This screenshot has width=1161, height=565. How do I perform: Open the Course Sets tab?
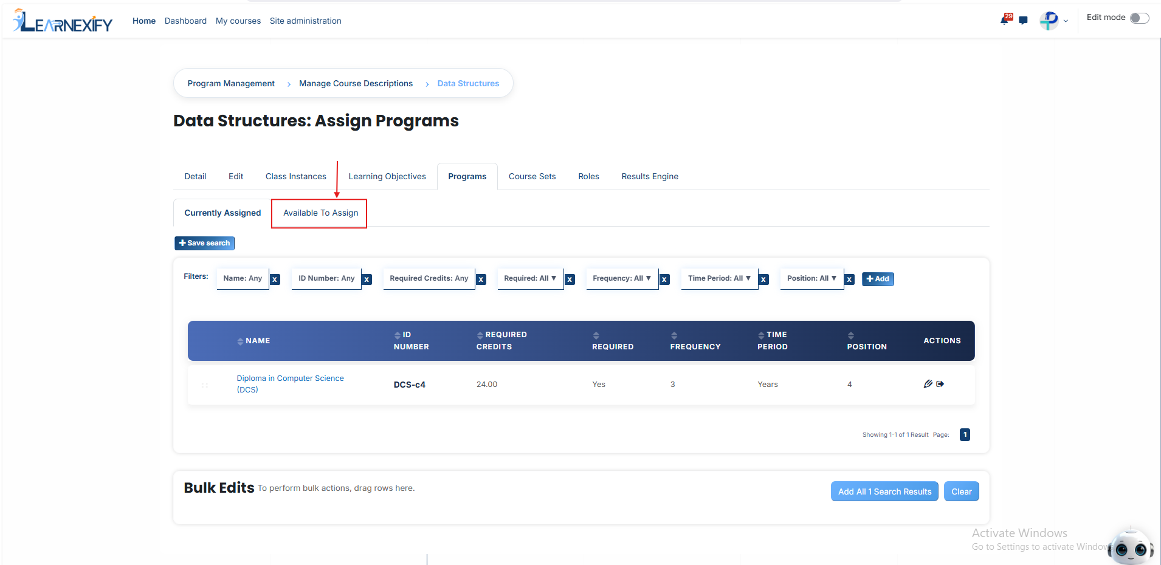tap(532, 176)
